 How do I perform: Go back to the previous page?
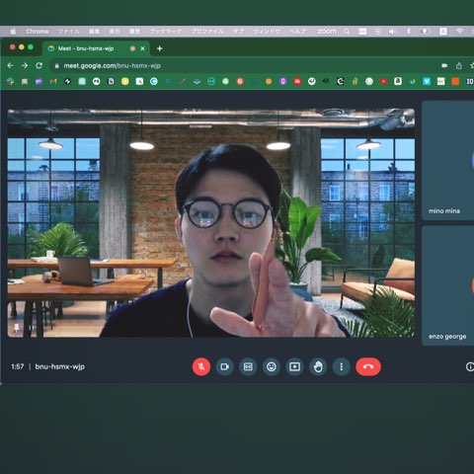[10, 65]
